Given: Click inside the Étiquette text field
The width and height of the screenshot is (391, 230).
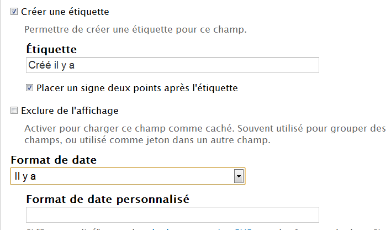Looking at the screenshot, I should tap(172, 65).
